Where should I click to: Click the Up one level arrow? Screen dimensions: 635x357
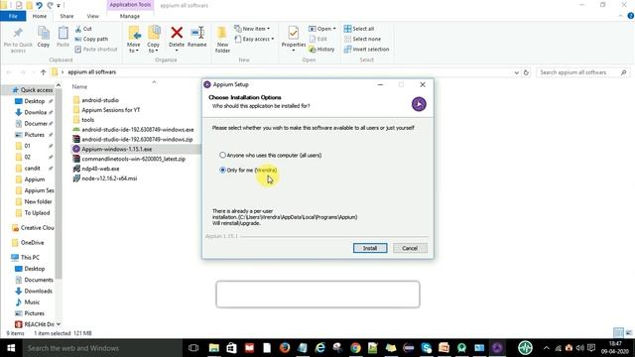tap(44, 72)
